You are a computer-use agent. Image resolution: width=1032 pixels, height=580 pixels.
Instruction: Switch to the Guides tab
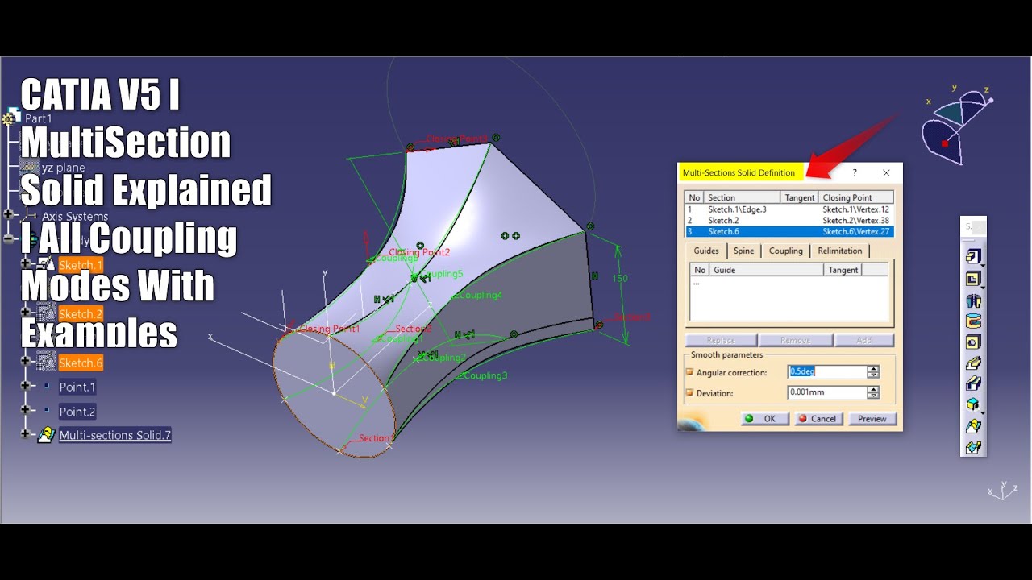click(x=706, y=251)
